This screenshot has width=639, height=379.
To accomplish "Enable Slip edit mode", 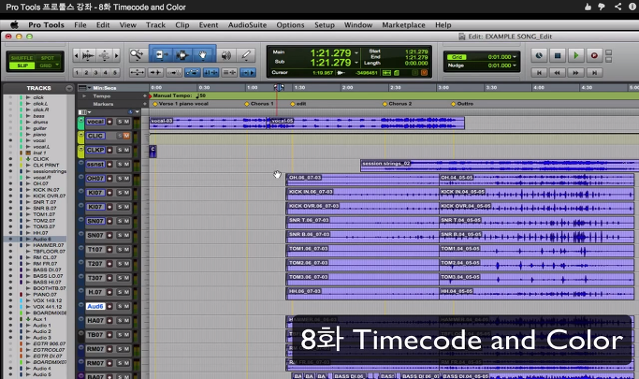I will (x=22, y=66).
